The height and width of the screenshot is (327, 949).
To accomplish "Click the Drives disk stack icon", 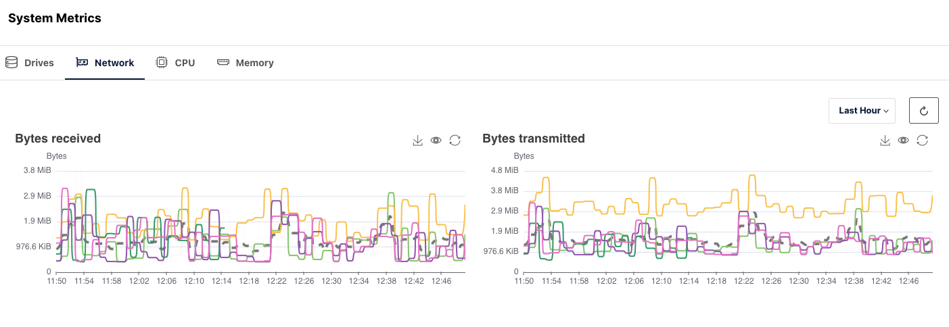I will [11, 63].
